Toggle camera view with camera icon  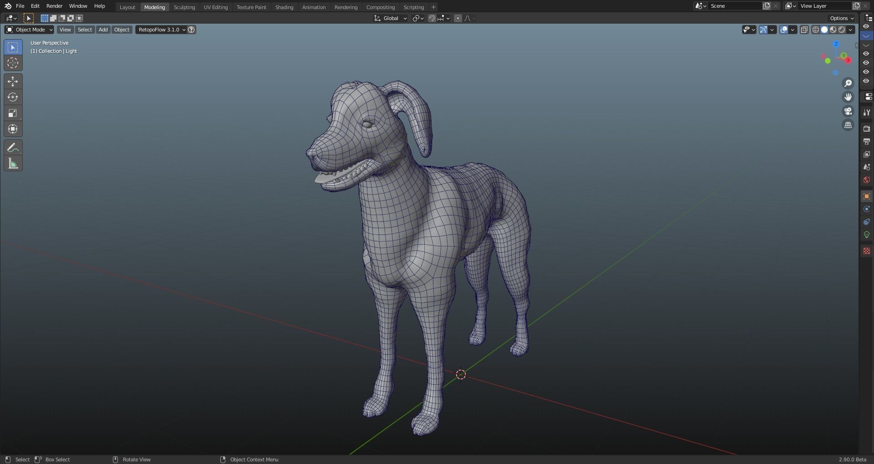pos(848,111)
